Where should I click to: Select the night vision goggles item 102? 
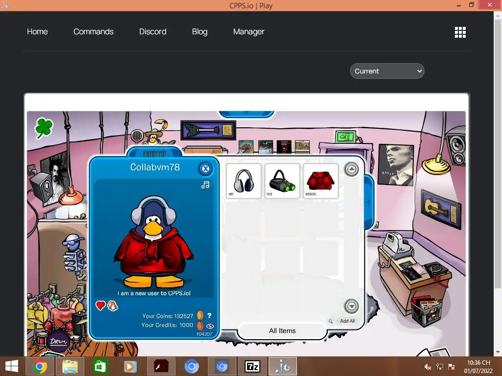(x=282, y=181)
